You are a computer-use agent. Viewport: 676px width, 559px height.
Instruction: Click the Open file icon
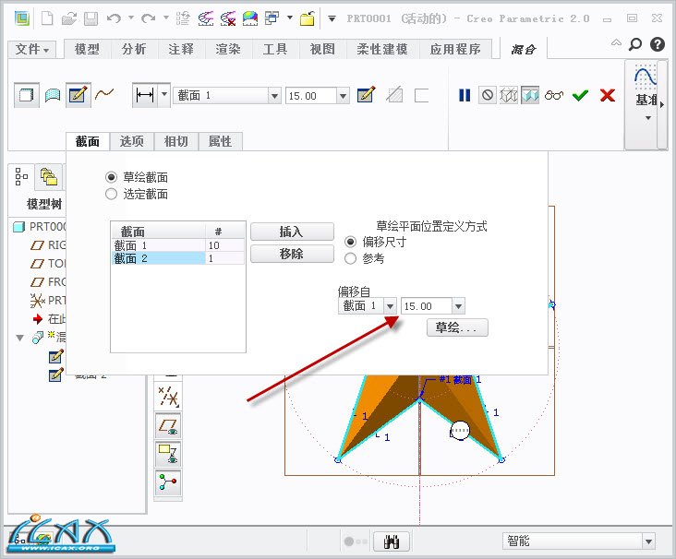(x=69, y=18)
